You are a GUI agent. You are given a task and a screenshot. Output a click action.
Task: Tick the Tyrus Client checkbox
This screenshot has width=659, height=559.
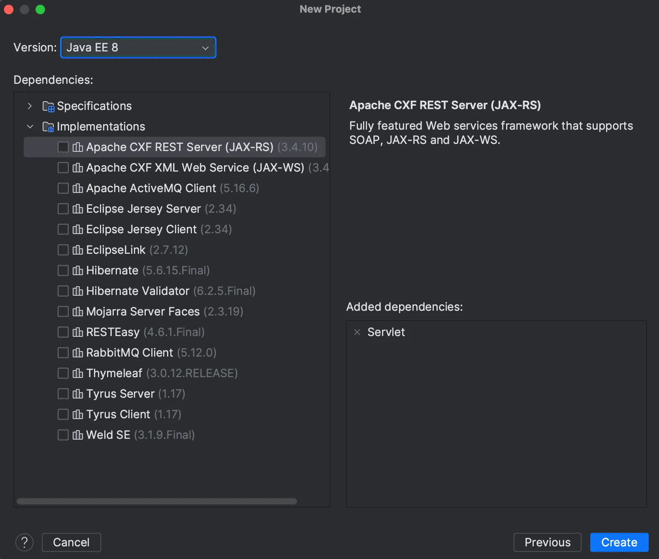pyautogui.click(x=63, y=414)
